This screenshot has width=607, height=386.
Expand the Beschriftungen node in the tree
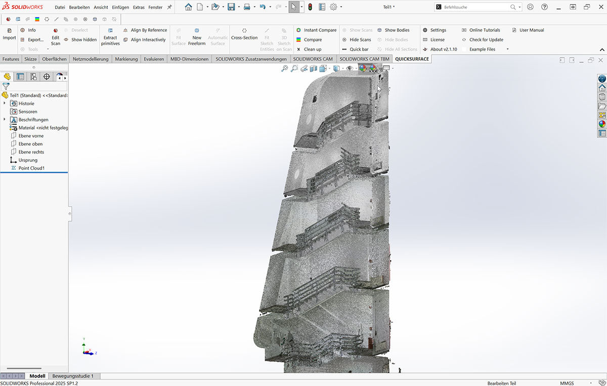(4, 119)
